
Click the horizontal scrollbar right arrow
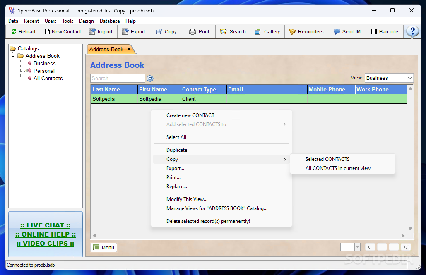(x=403, y=236)
